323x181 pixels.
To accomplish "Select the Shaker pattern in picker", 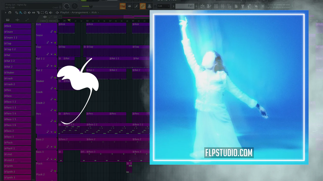I will tap(17, 73).
